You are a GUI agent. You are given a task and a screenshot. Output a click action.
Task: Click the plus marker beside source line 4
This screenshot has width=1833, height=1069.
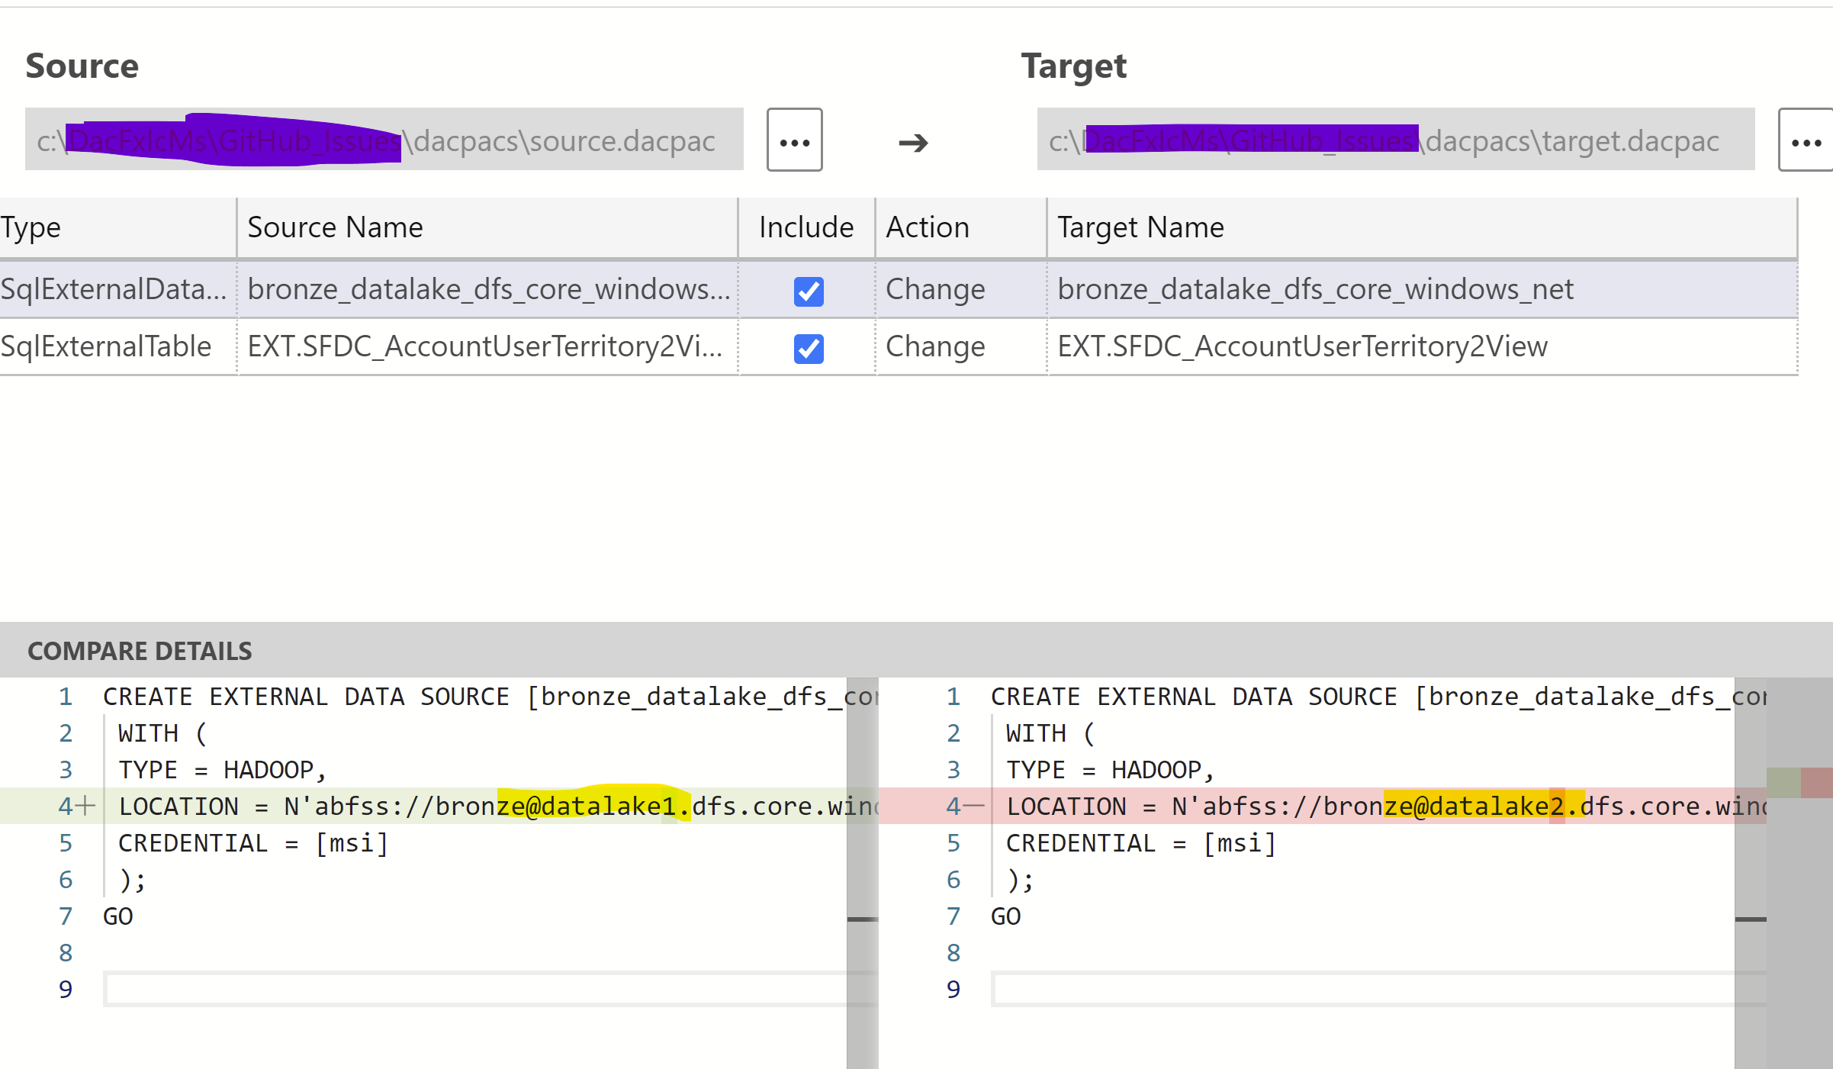tap(86, 806)
